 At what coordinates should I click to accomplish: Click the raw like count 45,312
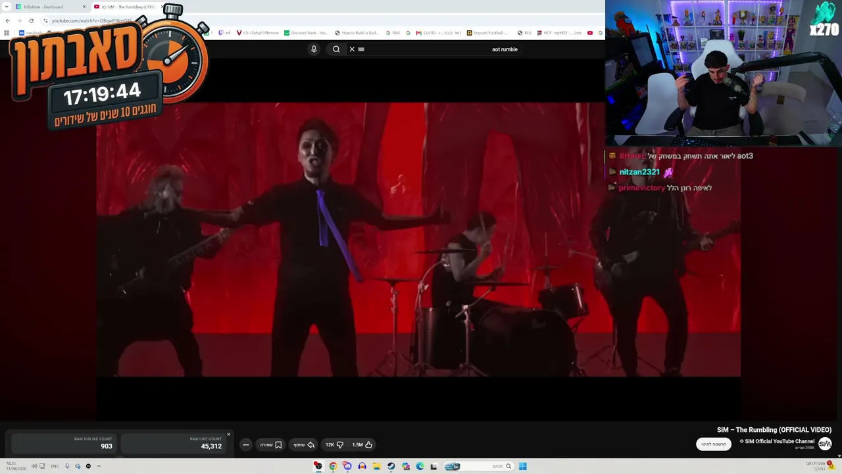[211, 446]
